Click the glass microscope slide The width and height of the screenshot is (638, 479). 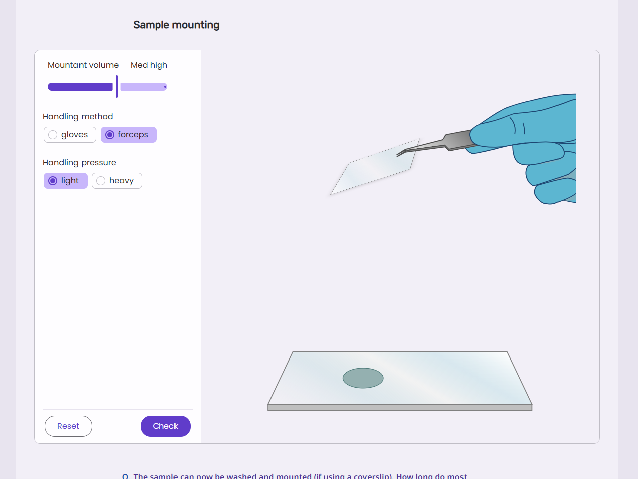point(400,380)
